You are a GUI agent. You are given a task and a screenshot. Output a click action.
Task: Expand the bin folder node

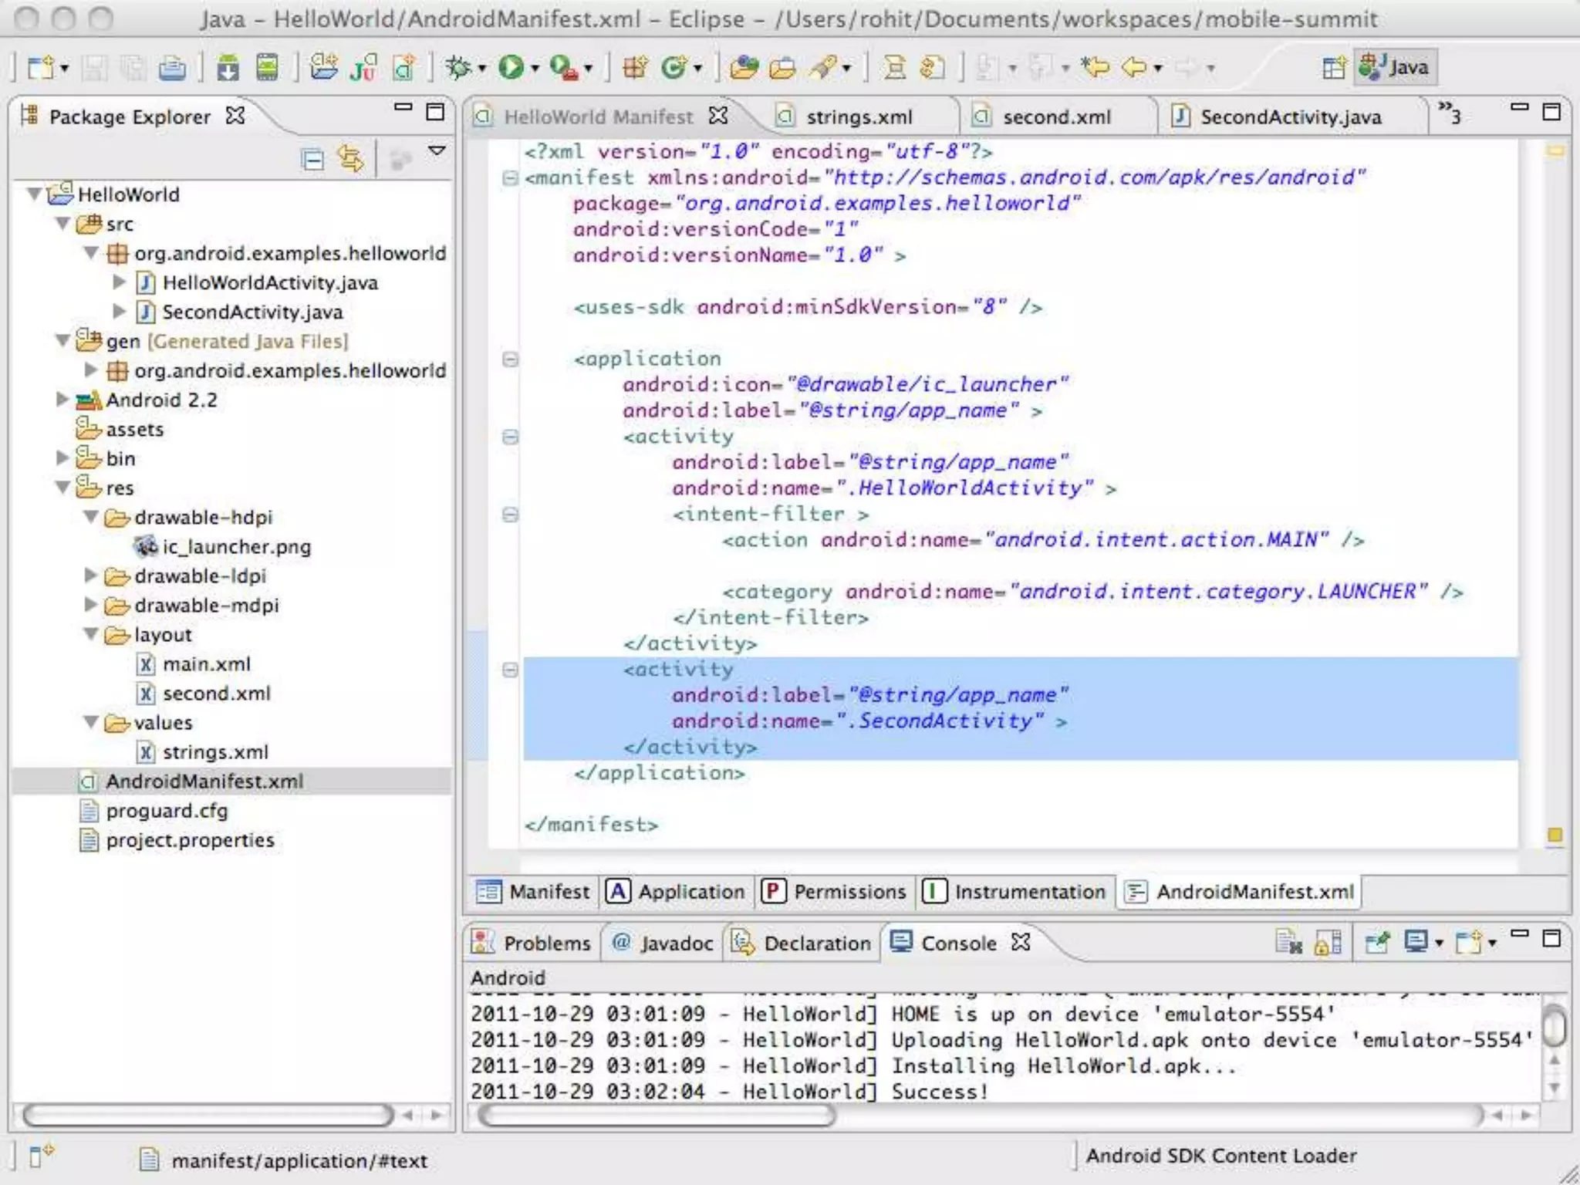[x=62, y=457]
